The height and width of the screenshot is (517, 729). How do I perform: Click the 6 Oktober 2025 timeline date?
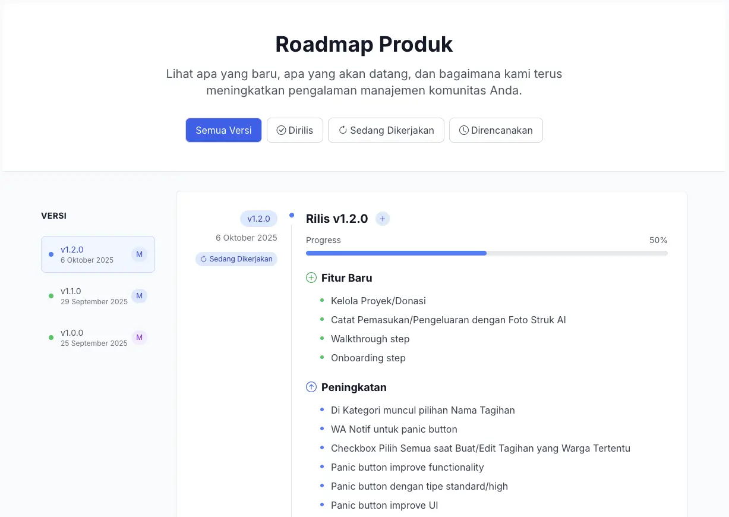tap(247, 238)
